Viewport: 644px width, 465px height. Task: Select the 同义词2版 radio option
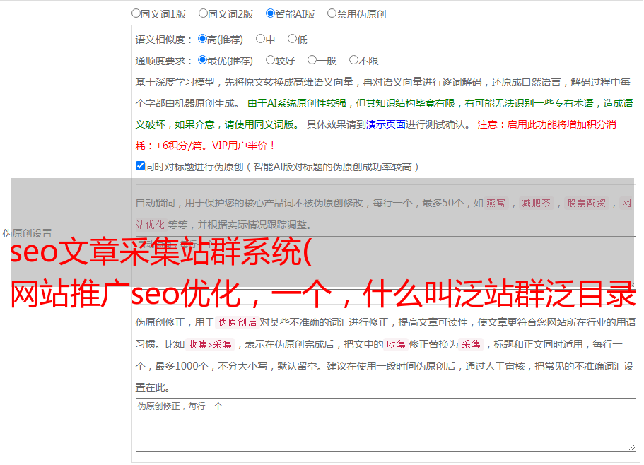[x=203, y=13]
